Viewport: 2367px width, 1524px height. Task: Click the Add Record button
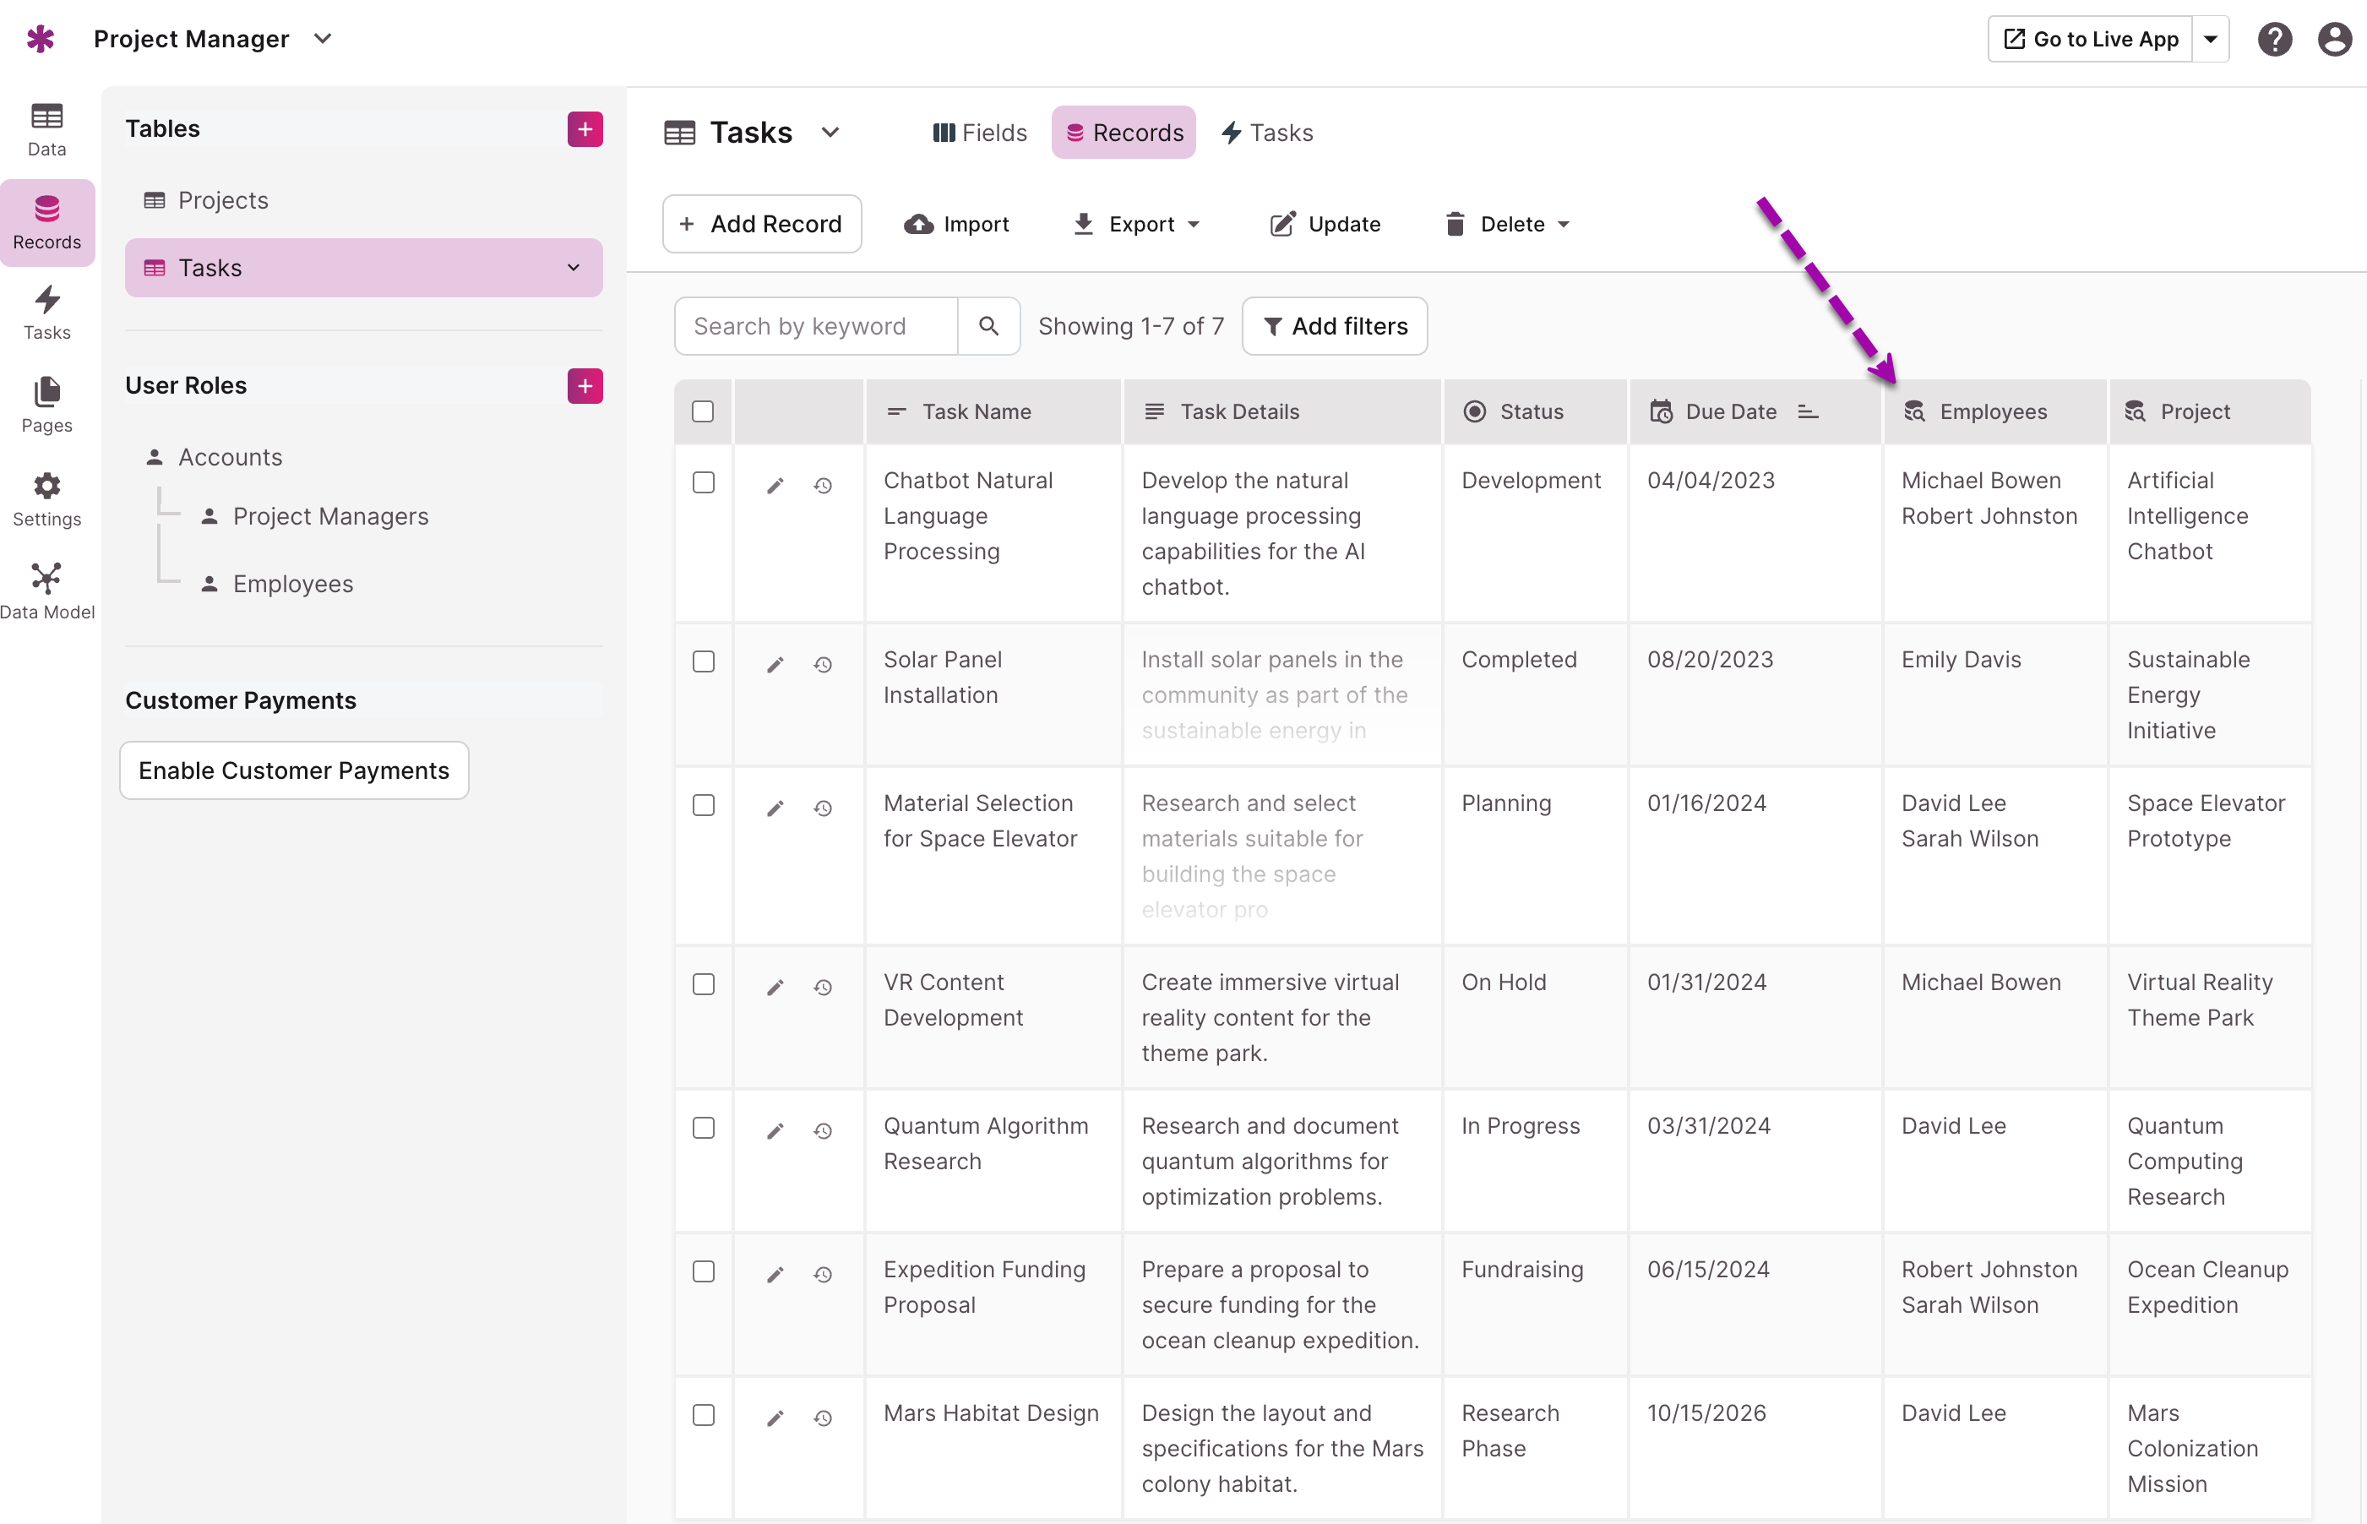(761, 225)
